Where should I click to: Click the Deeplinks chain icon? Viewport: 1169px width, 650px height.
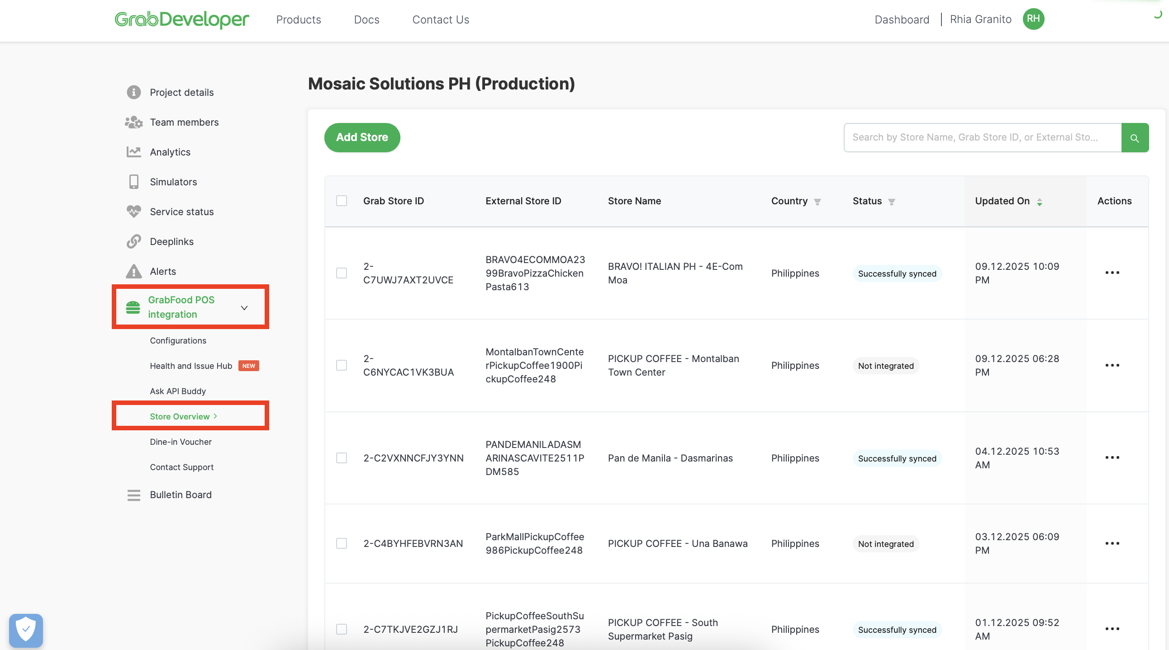pos(133,241)
